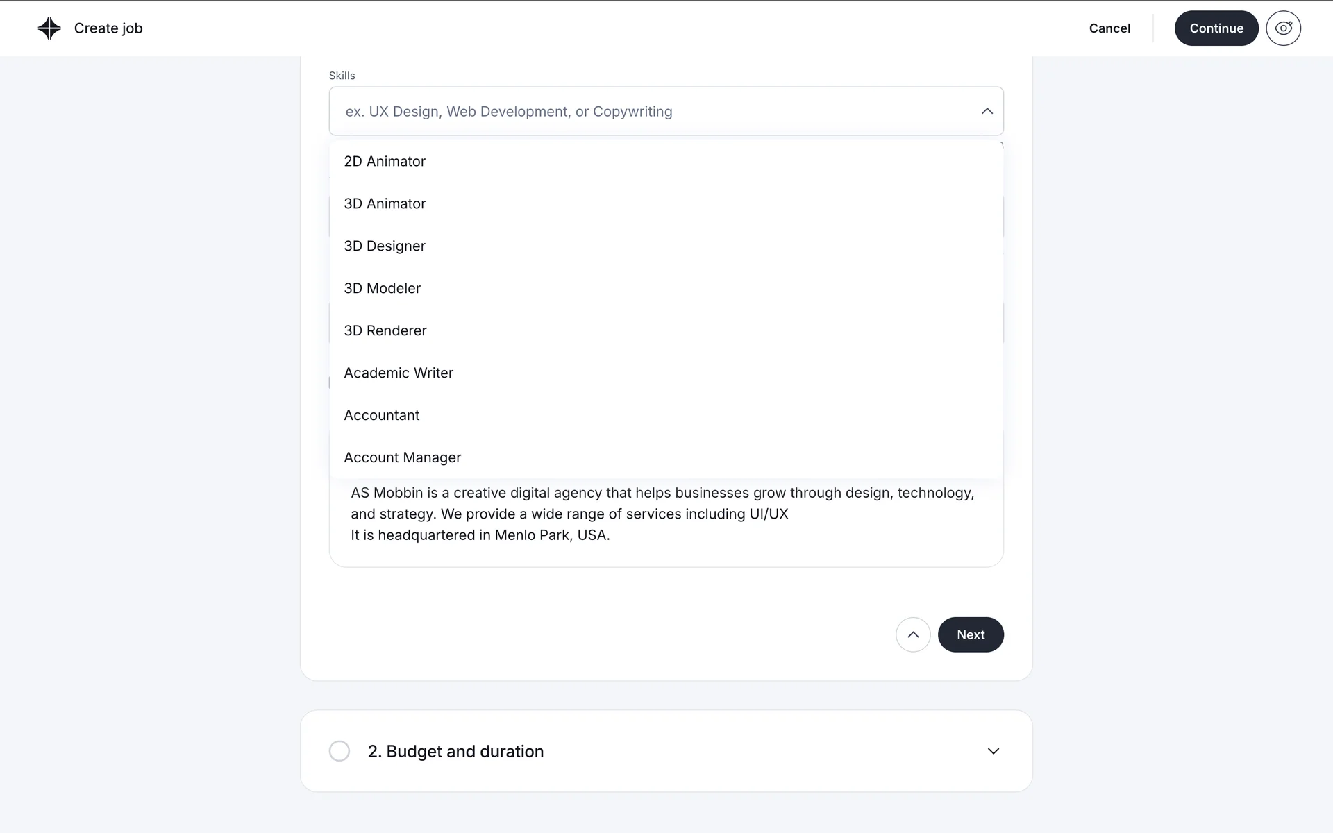Collapse the Skills dropdown chevron
Image resolution: width=1333 pixels, height=833 pixels.
(987, 111)
